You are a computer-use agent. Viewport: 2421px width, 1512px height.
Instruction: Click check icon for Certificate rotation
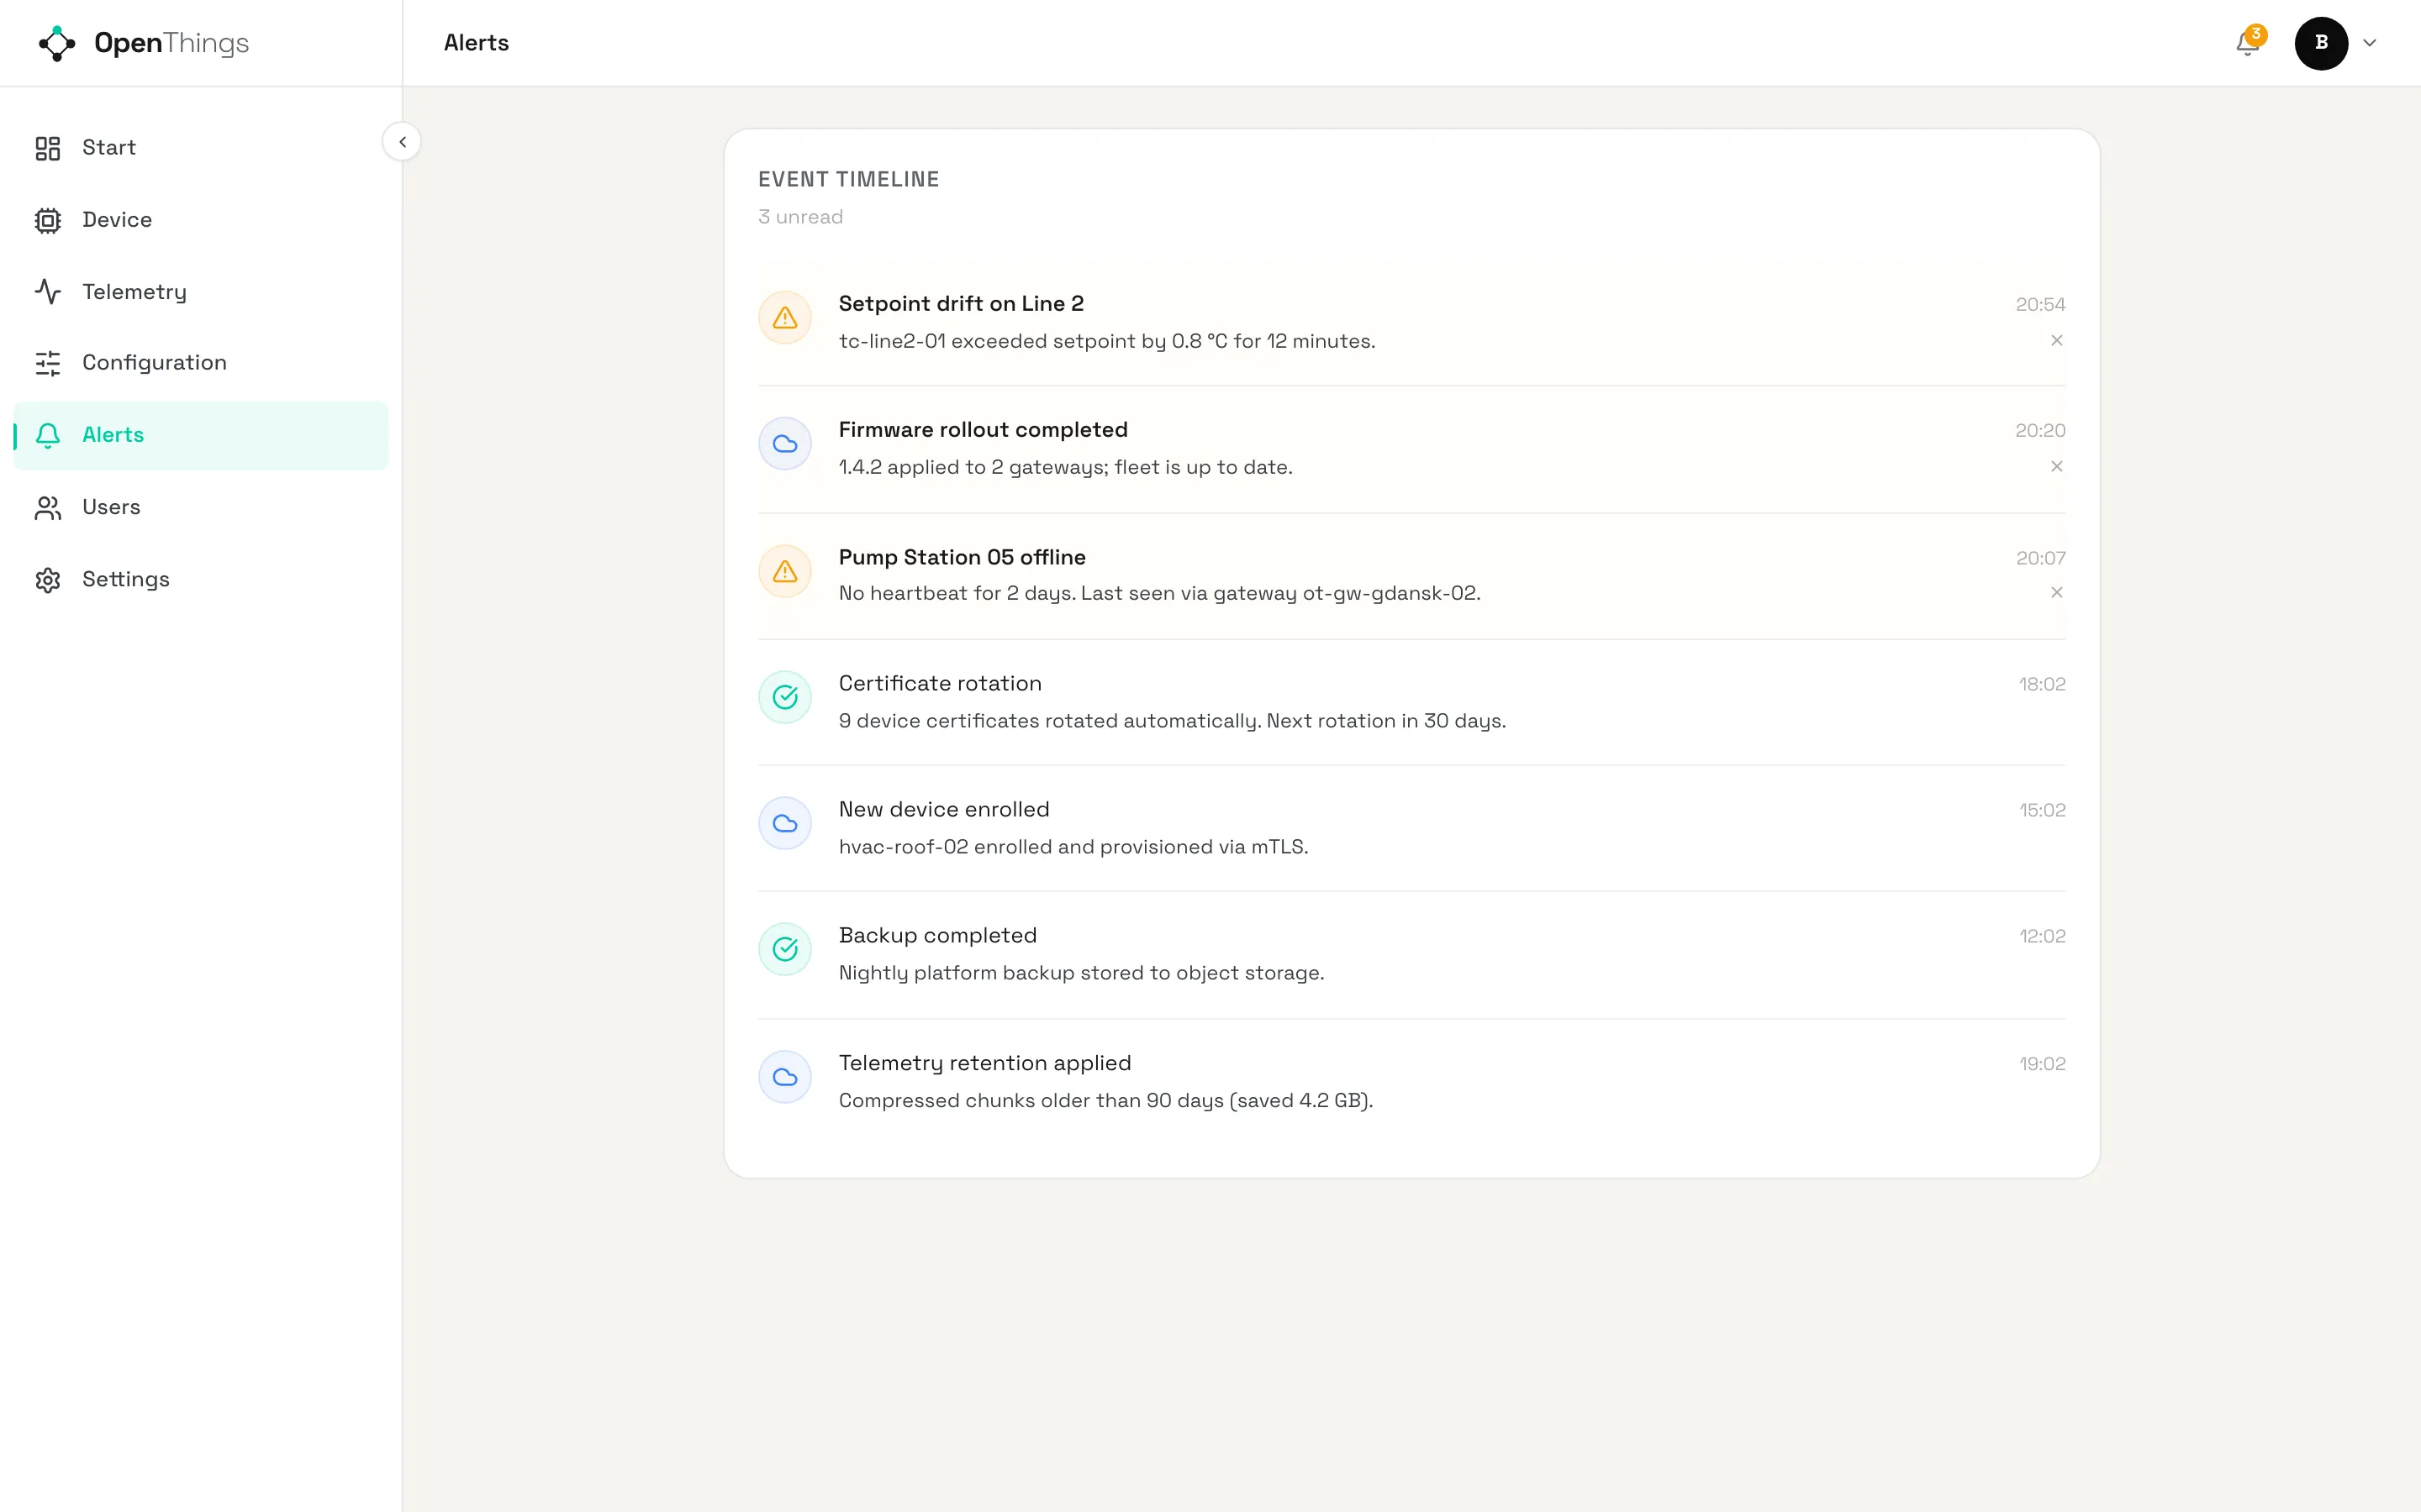(x=785, y=697)
